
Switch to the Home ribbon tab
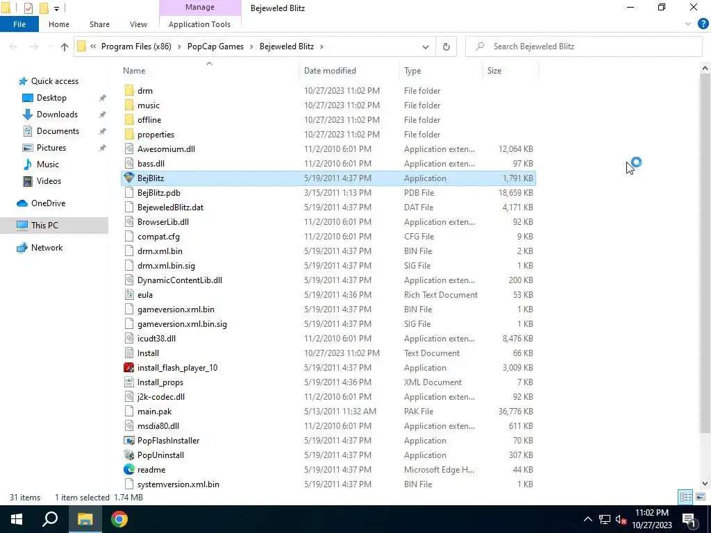pos(59,24)
